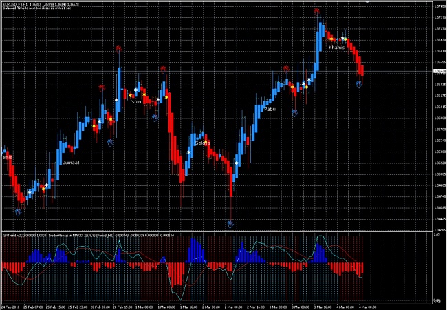Select the blue buy arrow below the lowest candle
Image resolution: width=447 pixels, height=310 pixels.
(x=231, y=223)
